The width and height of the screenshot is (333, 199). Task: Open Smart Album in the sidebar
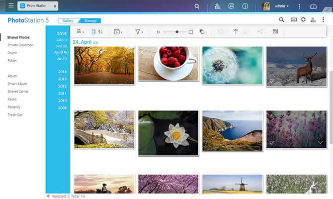pyautogui.click(x=17, y=84)
